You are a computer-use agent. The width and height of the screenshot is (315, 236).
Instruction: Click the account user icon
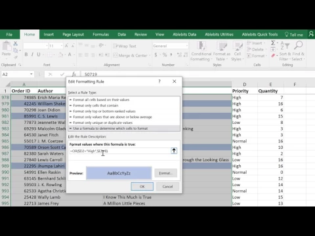(x=311, y=34)
